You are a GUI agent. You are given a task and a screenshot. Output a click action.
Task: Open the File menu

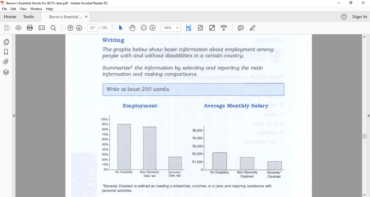4,9
